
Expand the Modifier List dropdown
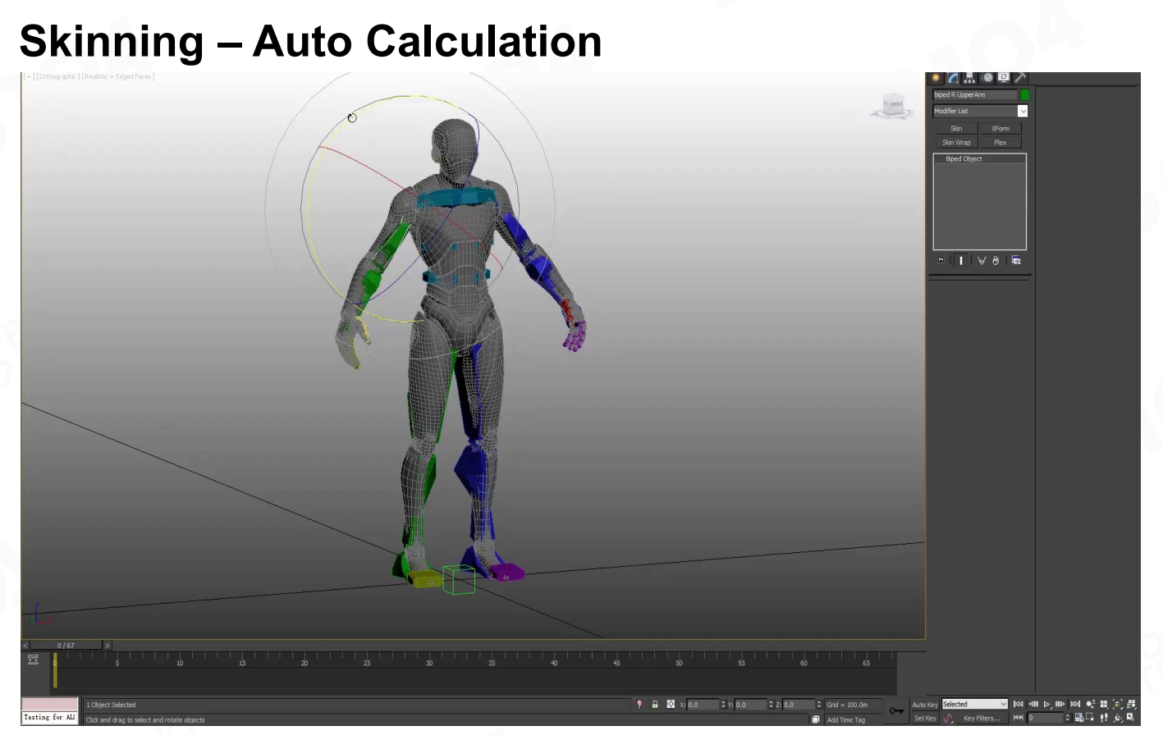click(1023, 111)
